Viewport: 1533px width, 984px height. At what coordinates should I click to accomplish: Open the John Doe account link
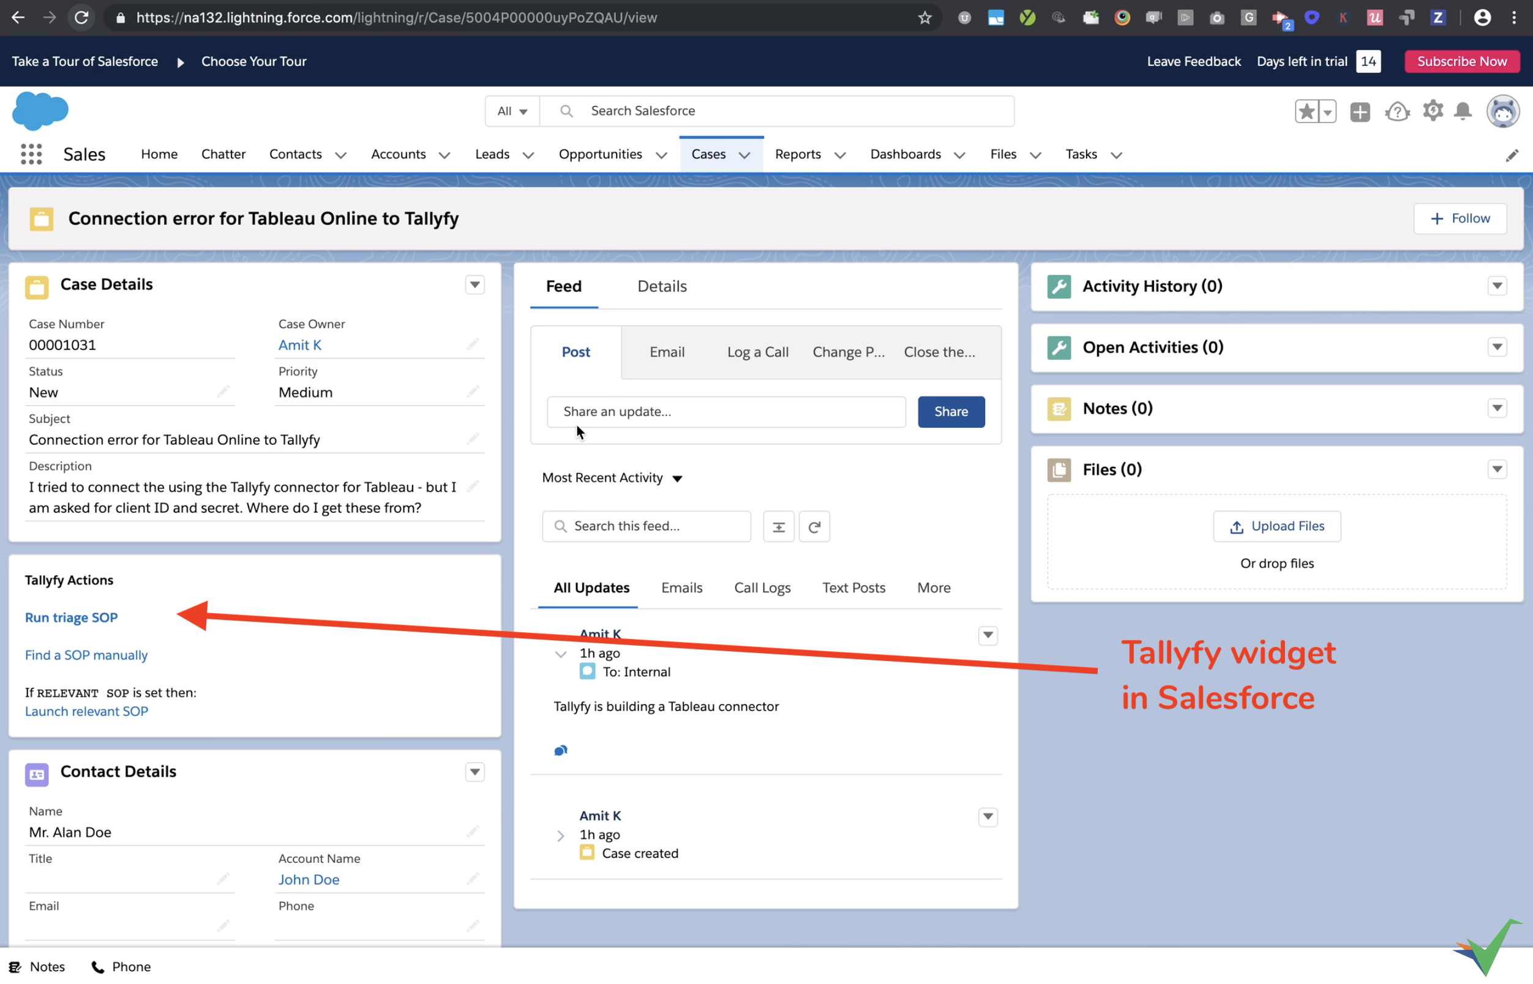coord(309,880)
